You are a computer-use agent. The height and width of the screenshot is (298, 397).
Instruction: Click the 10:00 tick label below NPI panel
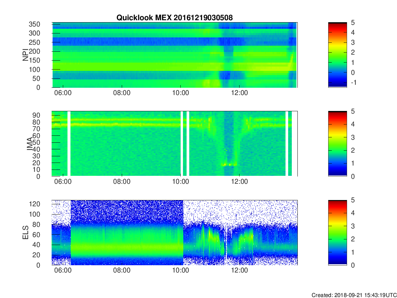pyautogui.click(x=181, y=93)
